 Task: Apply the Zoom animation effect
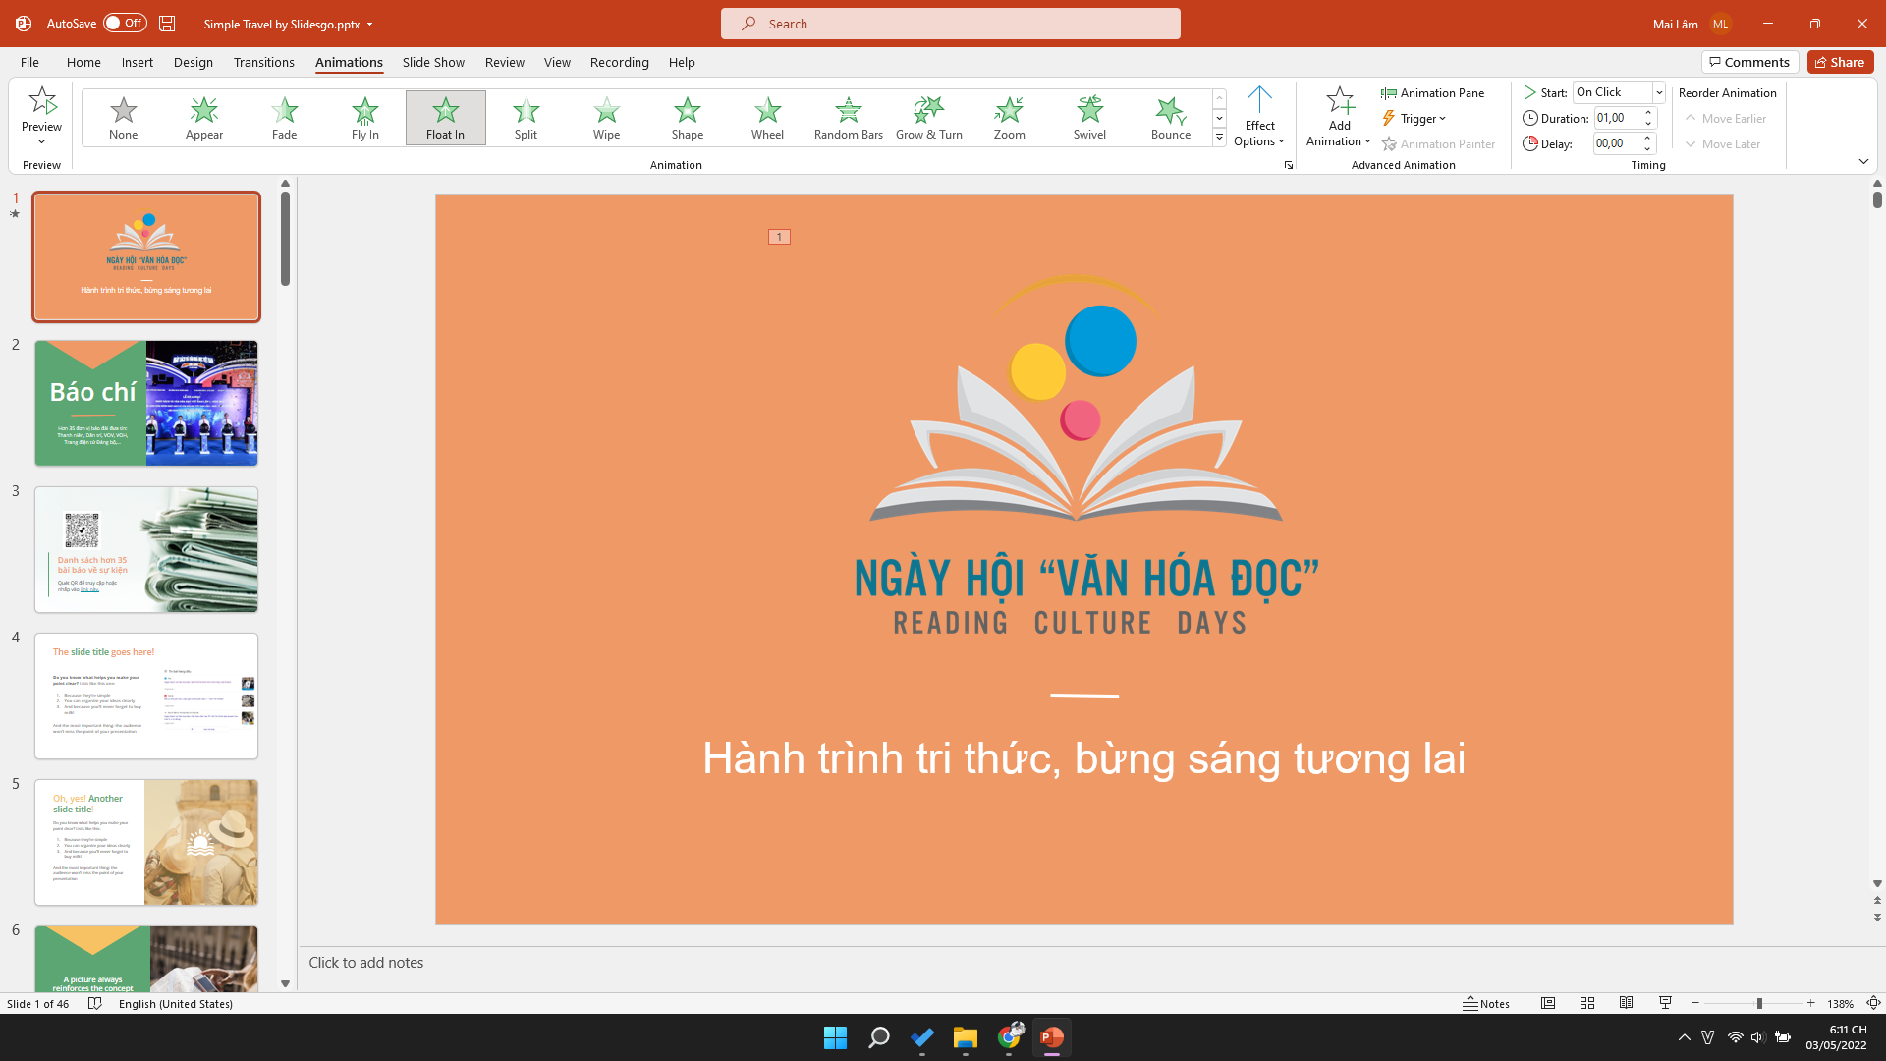click(x=1009, y=118)
